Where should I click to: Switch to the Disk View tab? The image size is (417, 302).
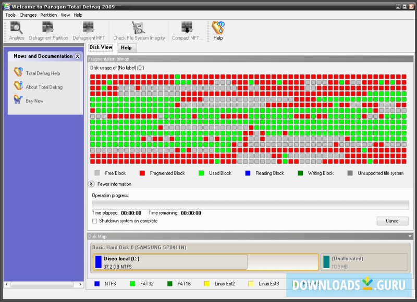pyautogui.click(x=101, y=47)
